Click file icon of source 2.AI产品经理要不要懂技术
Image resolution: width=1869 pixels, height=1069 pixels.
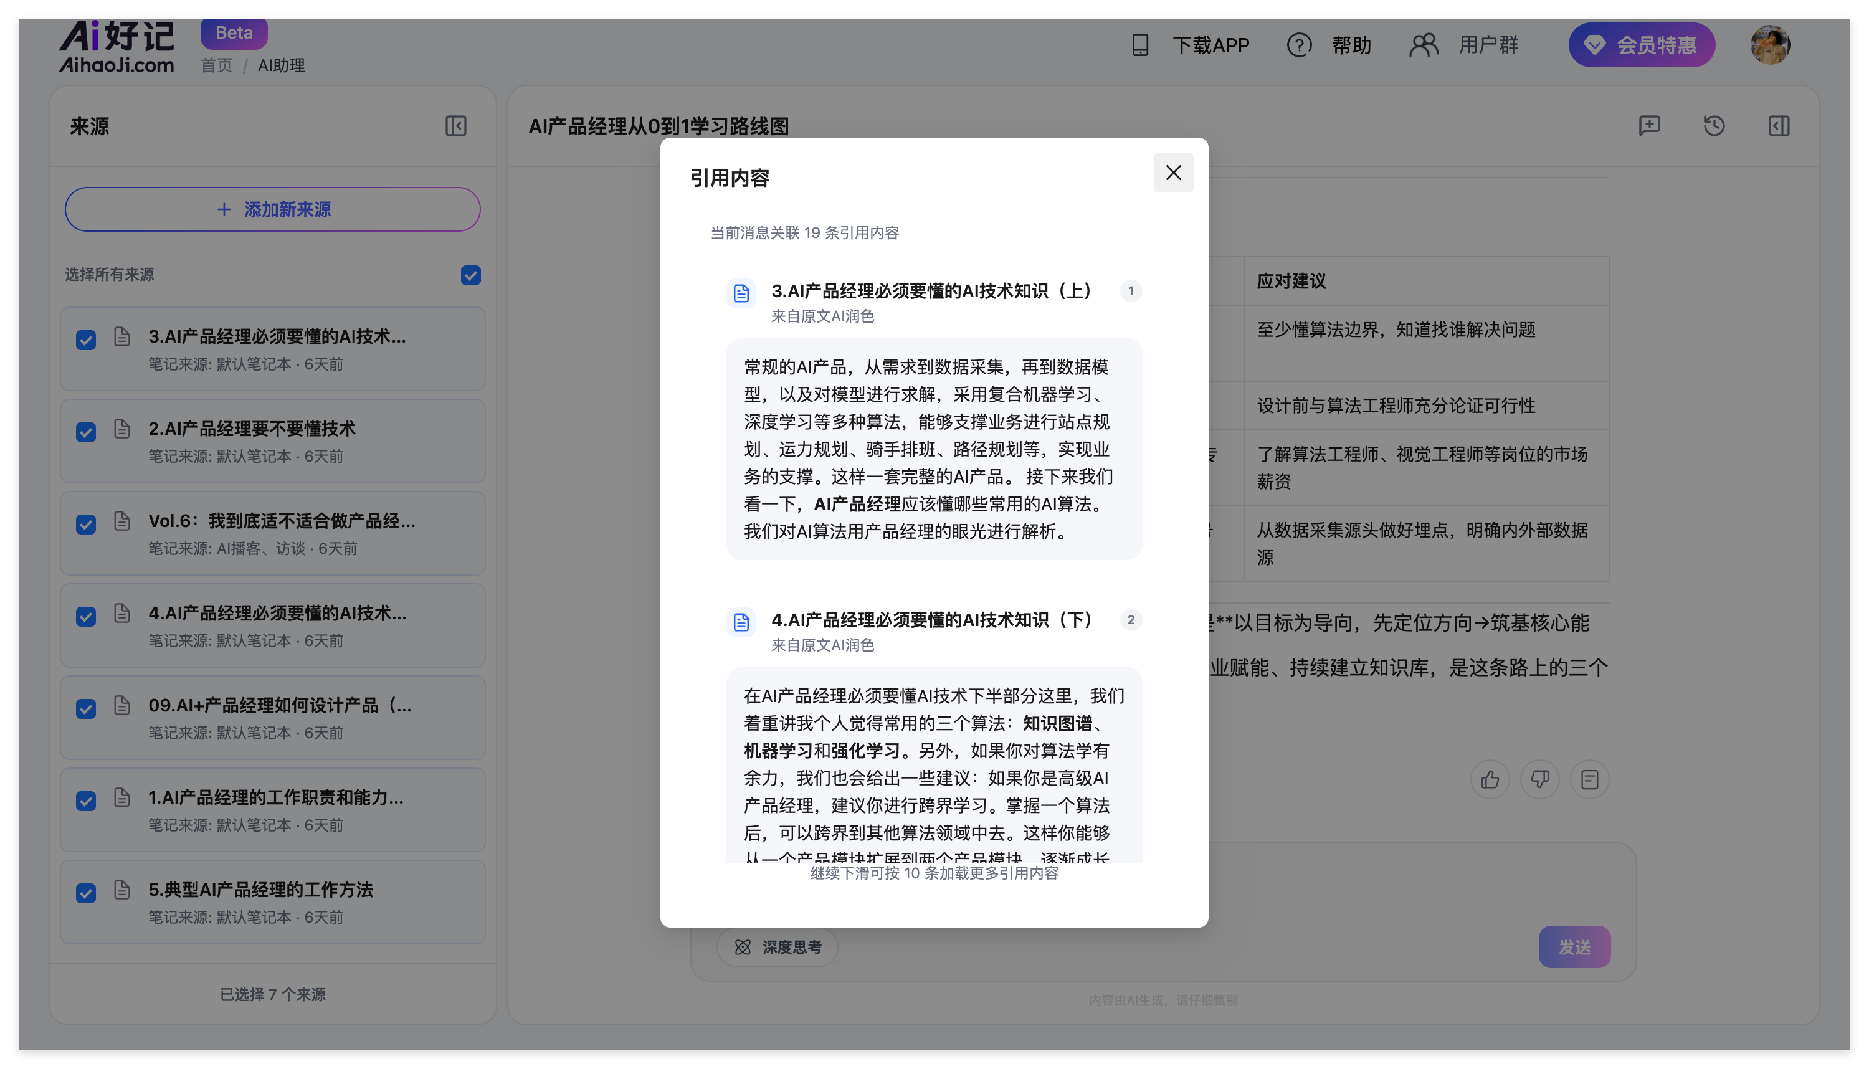[x=122, y=429]
